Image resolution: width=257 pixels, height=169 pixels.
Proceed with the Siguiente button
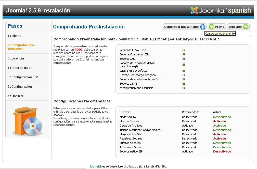pos(238,27)
